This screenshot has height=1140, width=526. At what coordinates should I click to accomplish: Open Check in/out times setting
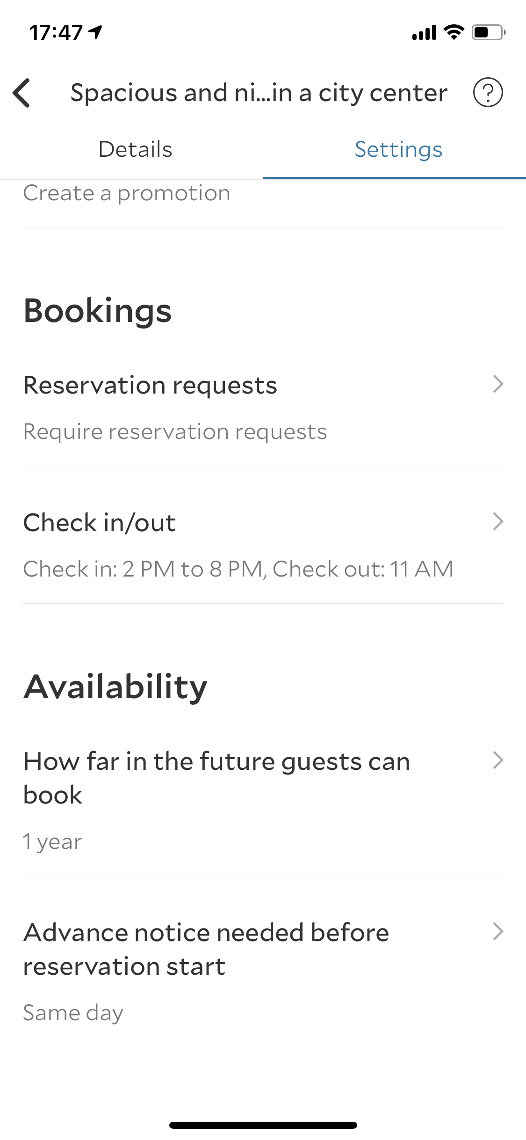tap(263, 545)
